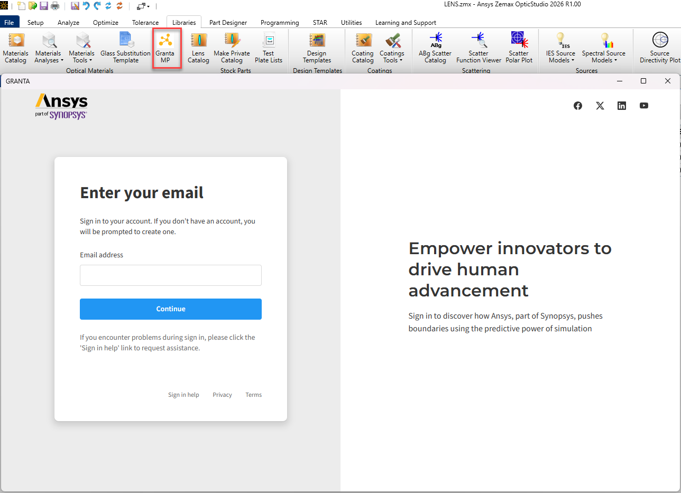
Task: Open the Scatter Function Viewer
Action: [478, 48]
